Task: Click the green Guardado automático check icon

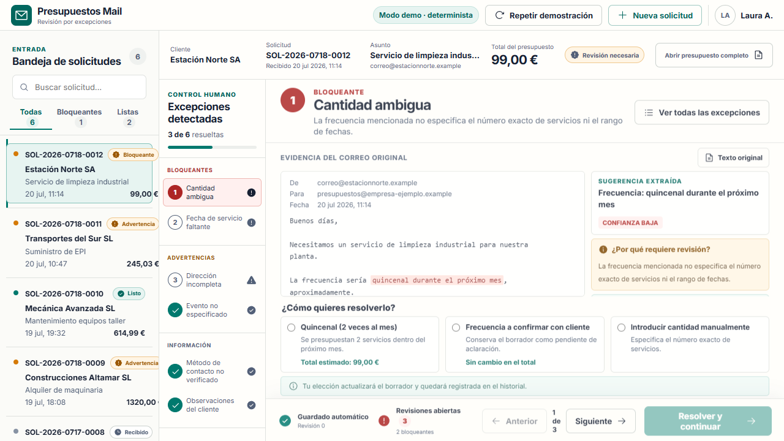Action: [x=285, y=420]
